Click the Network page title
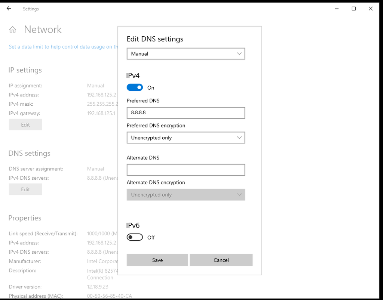The width and height of the screenshot is (383, 300). [x=43, y=30]
